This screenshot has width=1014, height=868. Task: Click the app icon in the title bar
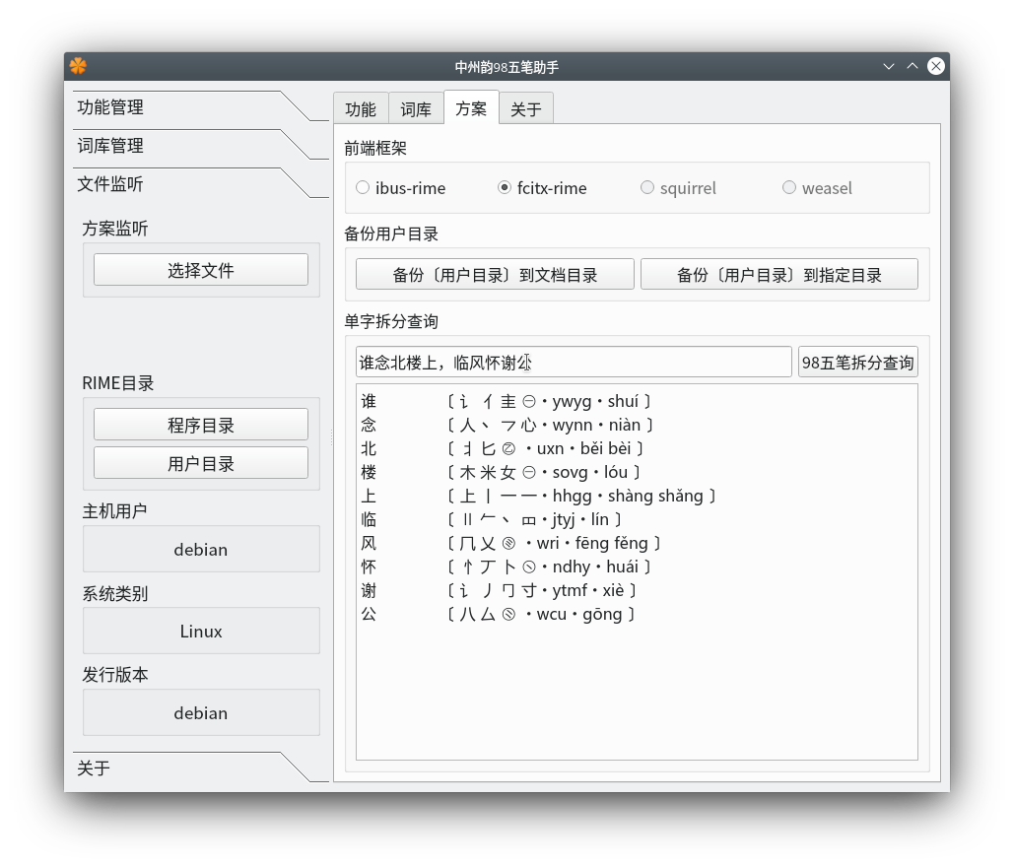pyautogui.click(x=77, y=66)
